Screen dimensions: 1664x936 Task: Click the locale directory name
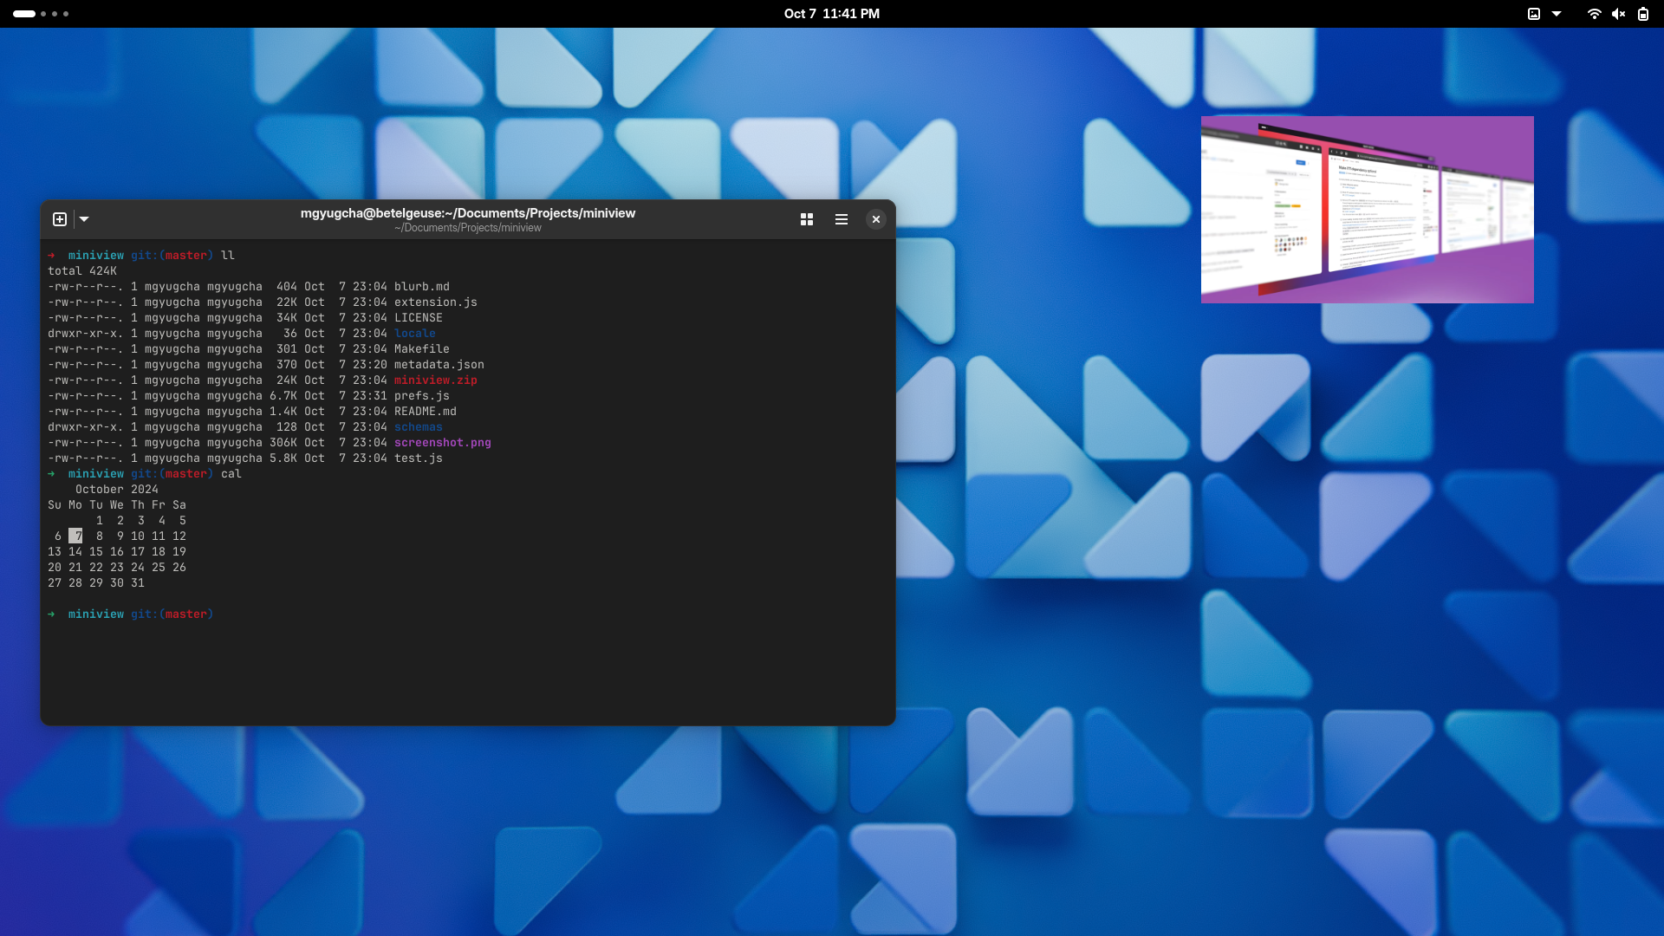(415, 334)
